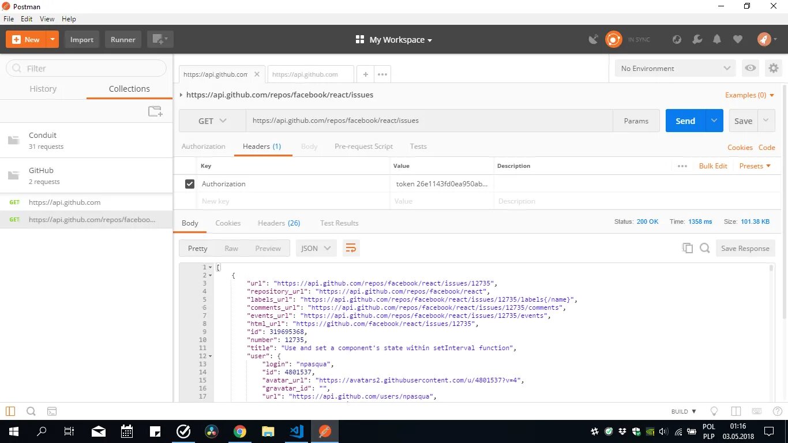Search in the response body icon
This screenshot has width=788, height=443.
point(704,248)
